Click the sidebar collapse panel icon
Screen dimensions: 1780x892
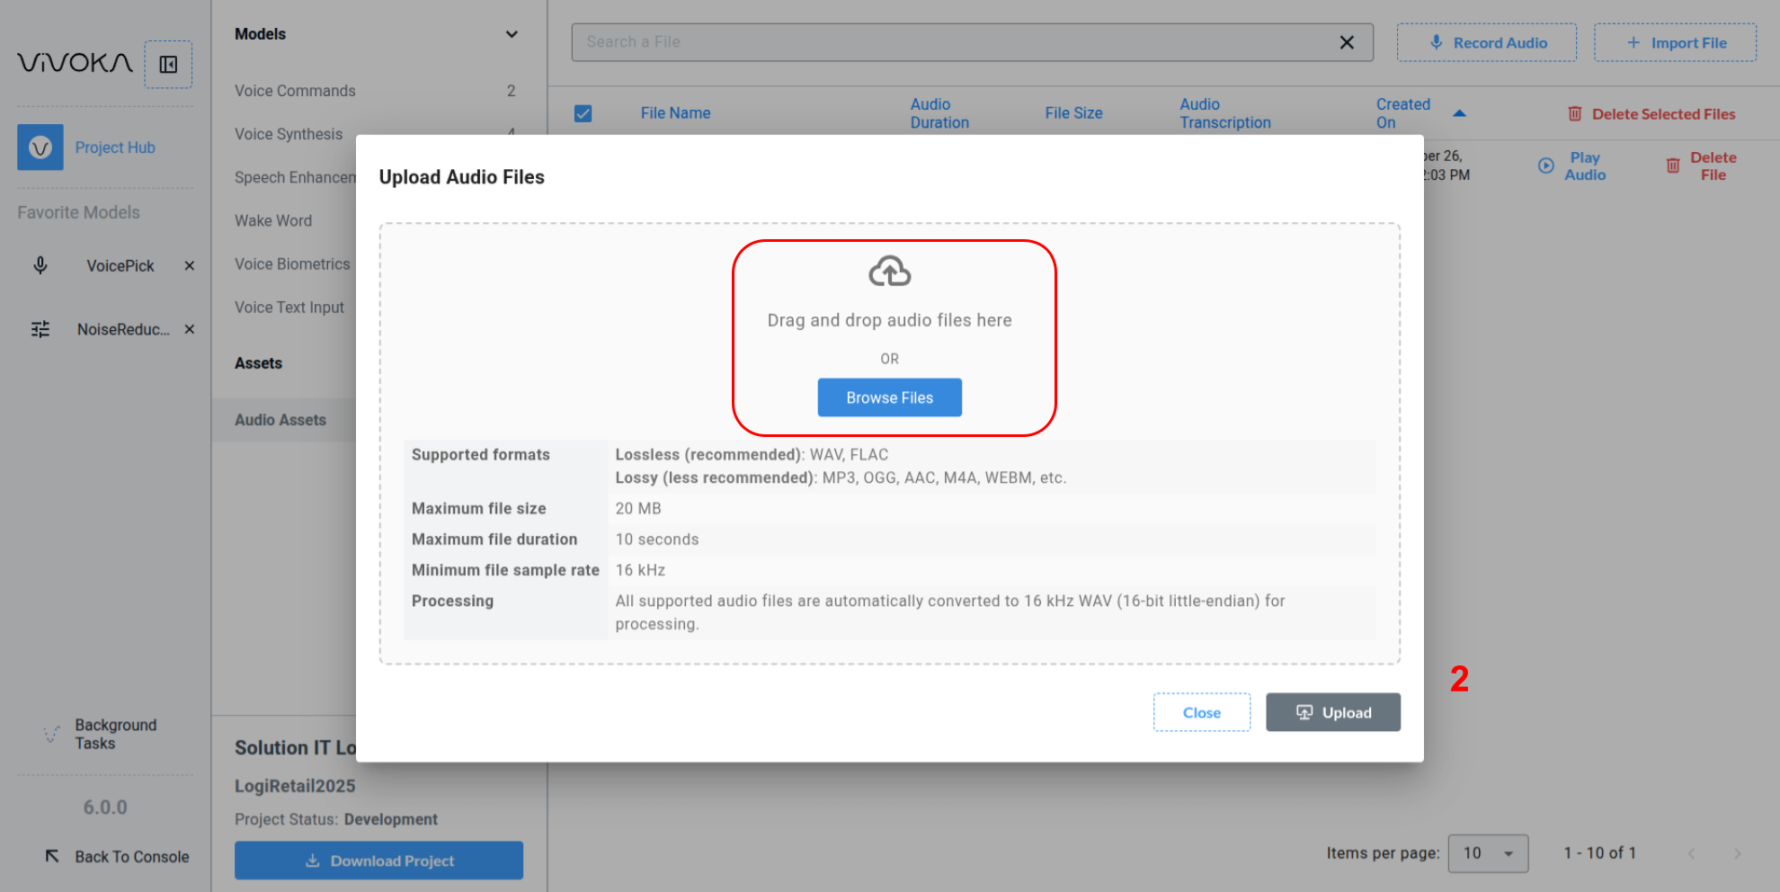[x=168, y=65]
